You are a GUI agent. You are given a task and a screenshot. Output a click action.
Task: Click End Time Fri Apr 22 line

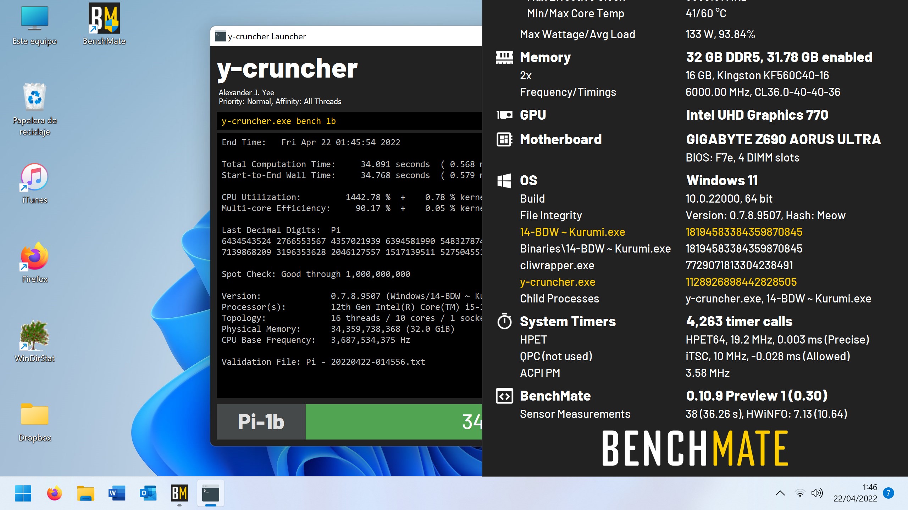point(311,142)
